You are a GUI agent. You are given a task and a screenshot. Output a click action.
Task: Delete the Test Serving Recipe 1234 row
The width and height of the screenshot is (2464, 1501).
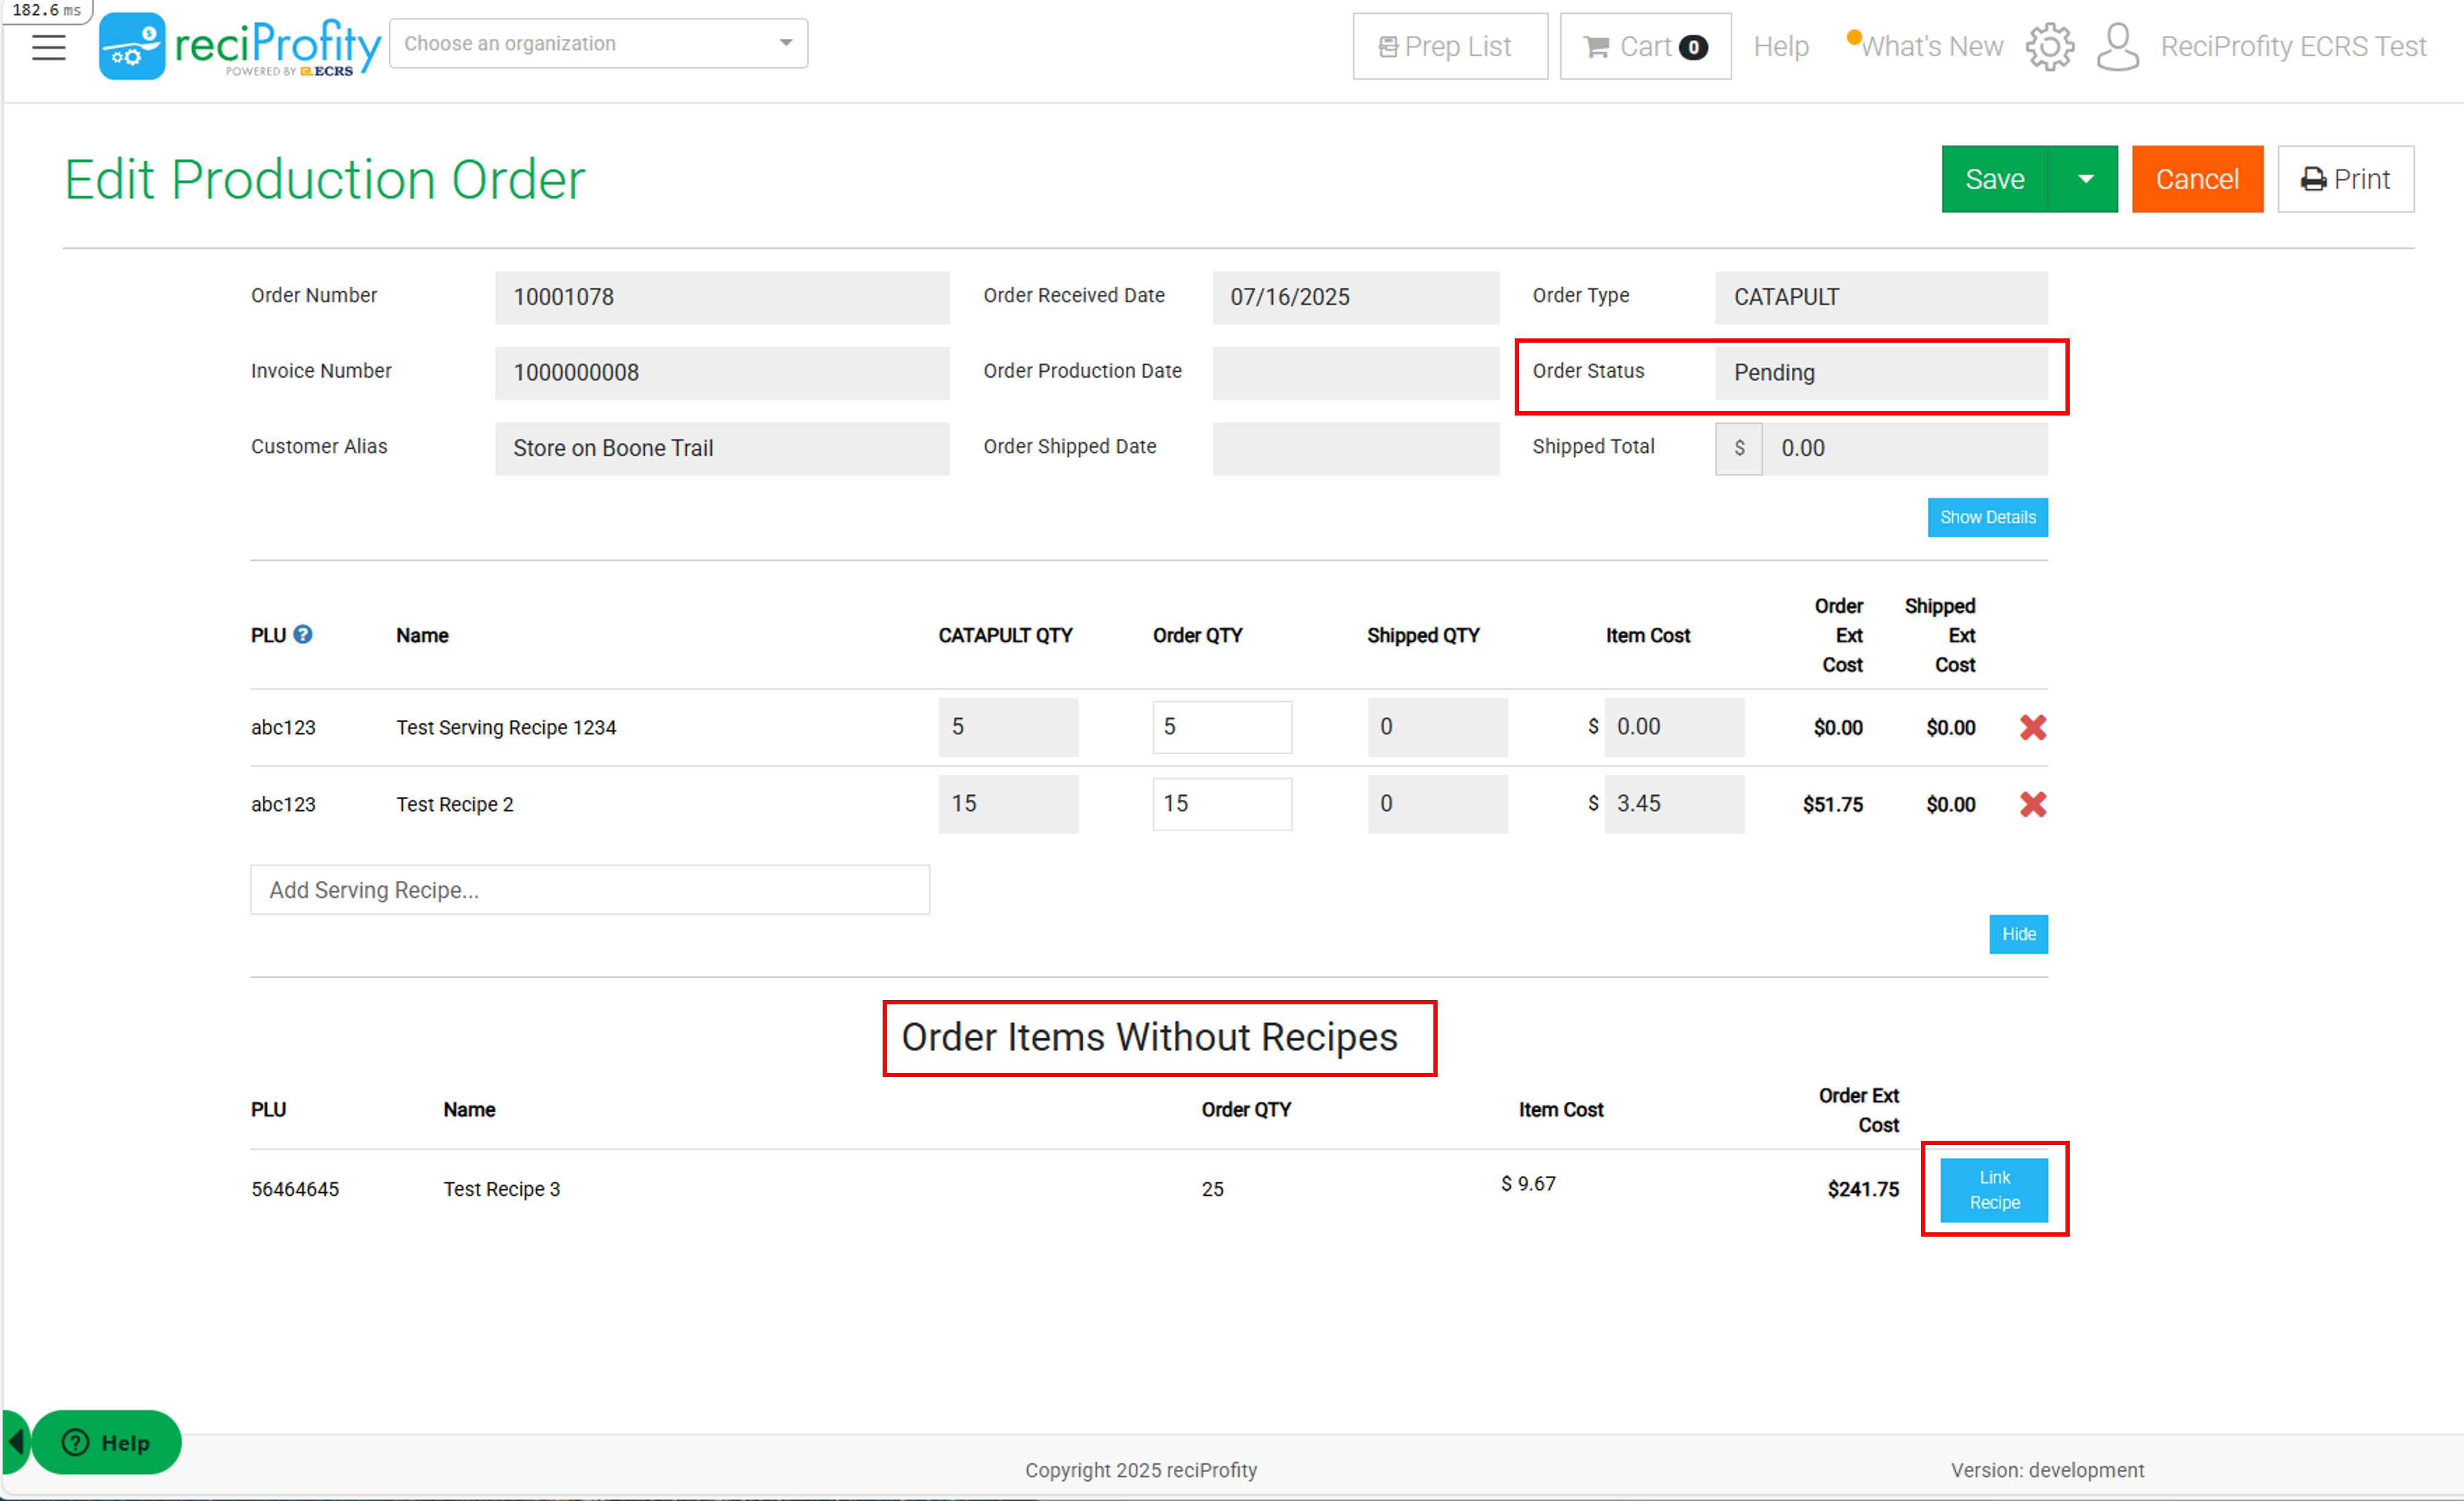pos(2033,727)
